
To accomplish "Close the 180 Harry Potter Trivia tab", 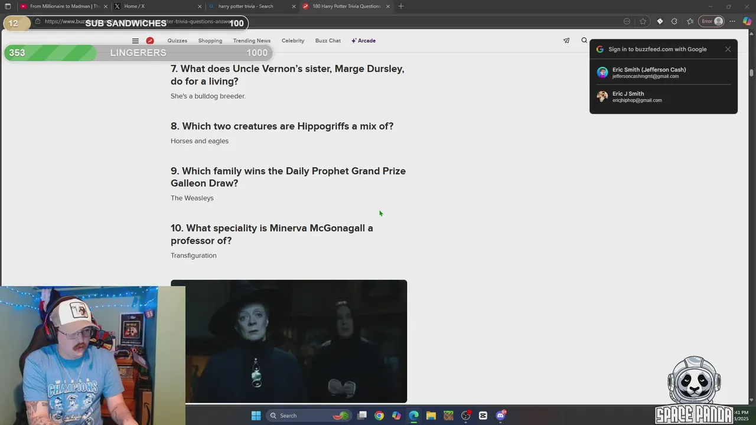I will pos(387,6).
